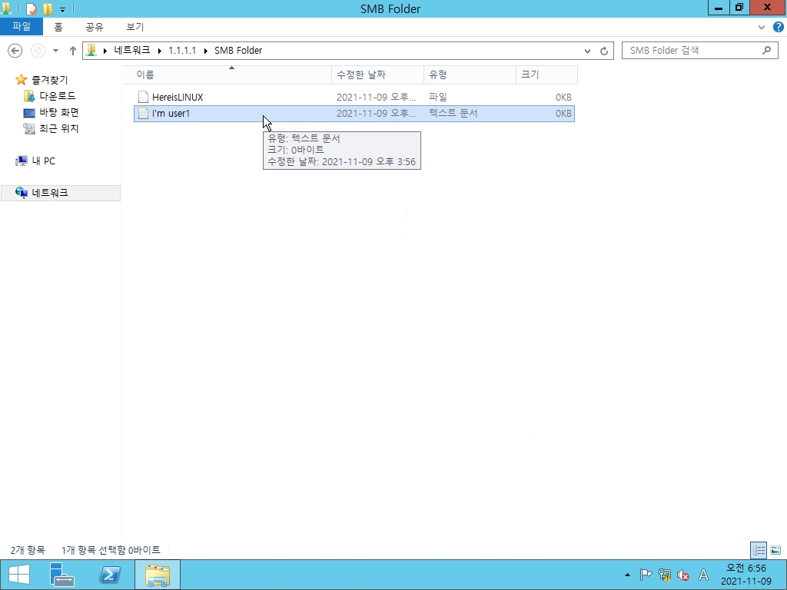The image size is (787, 590).
Task: Go up one level with the Up arrow
Action: pos(73,50)
